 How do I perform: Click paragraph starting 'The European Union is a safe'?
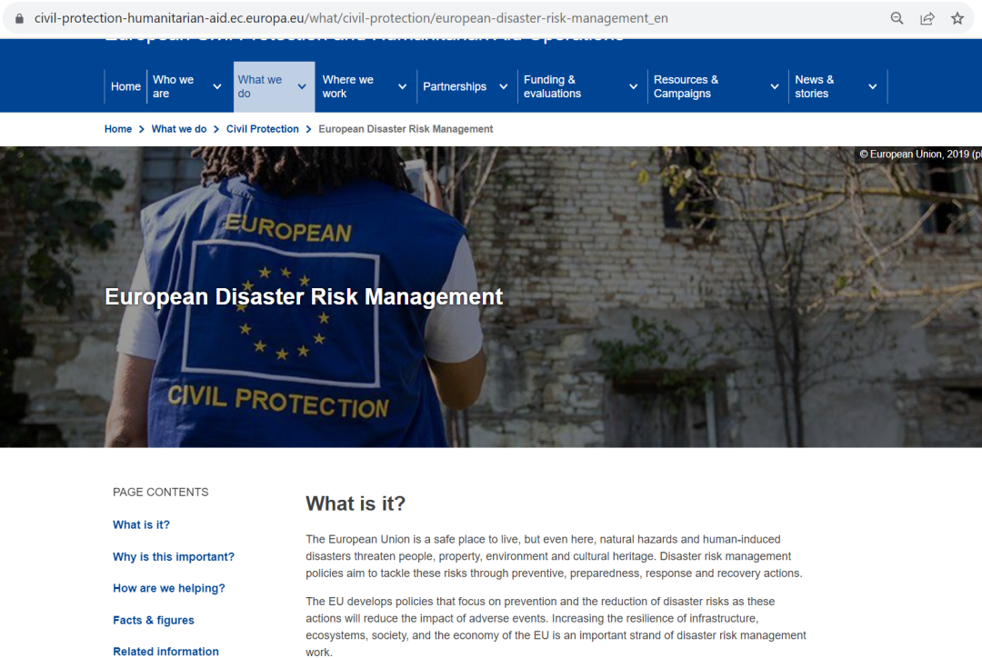pos(555,556)
